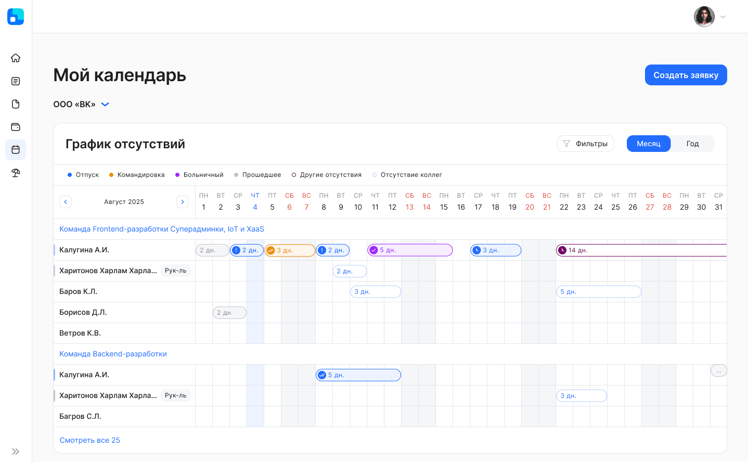Open the Фильтры filter button
This screenshot has width=748, height=462.
tap(585, 144)
